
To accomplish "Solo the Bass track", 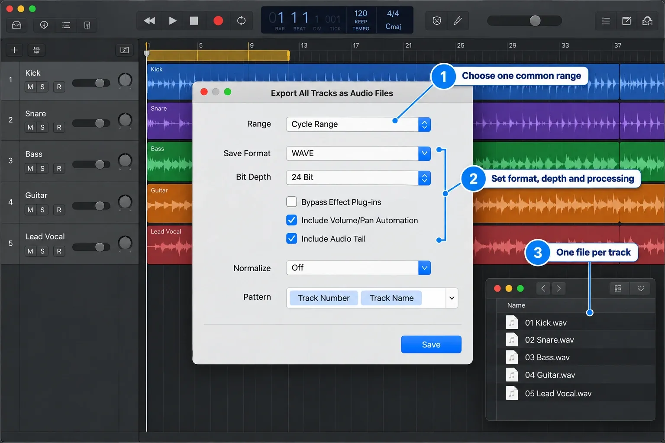I will tap(42, 168).
